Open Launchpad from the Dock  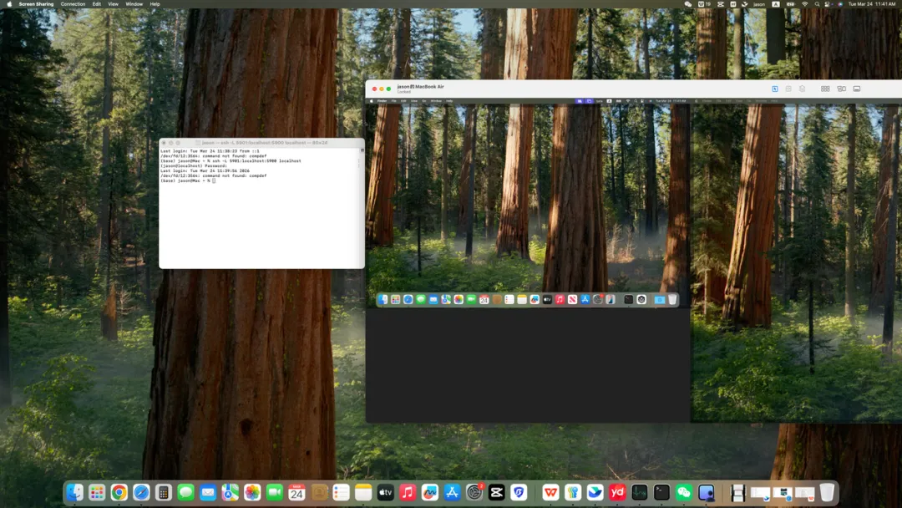click(x=97, y=492)
